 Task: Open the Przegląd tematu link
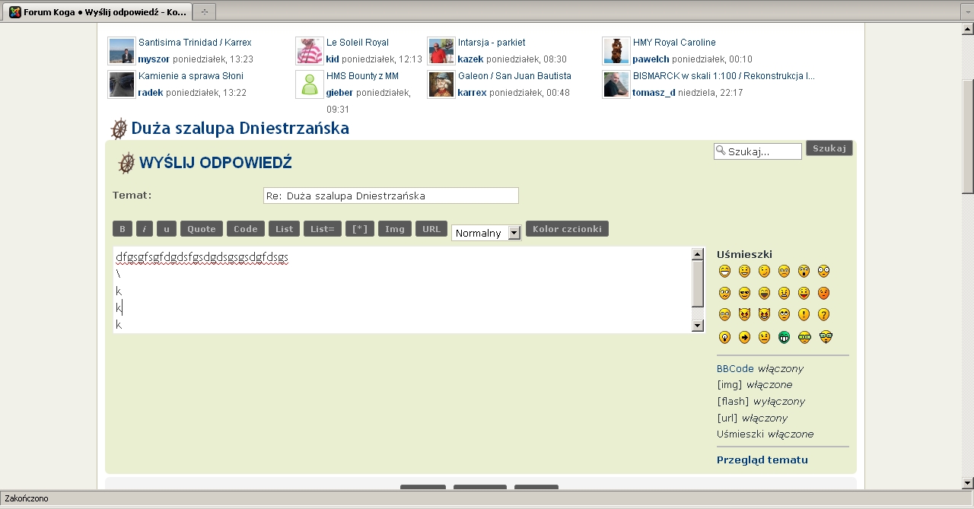(x=762, y=460)
